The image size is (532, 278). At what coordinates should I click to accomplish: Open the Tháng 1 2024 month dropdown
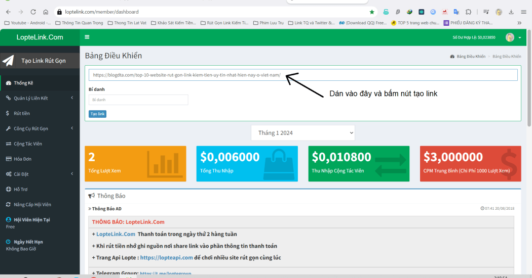click(x=303, y=133)
